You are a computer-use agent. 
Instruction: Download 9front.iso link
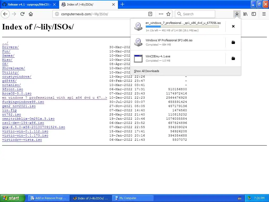click(x=13, y=89)
